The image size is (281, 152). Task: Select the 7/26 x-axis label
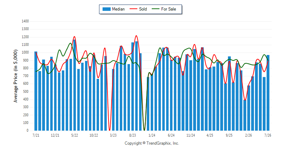pyautogui.click(x=268, y=135)
